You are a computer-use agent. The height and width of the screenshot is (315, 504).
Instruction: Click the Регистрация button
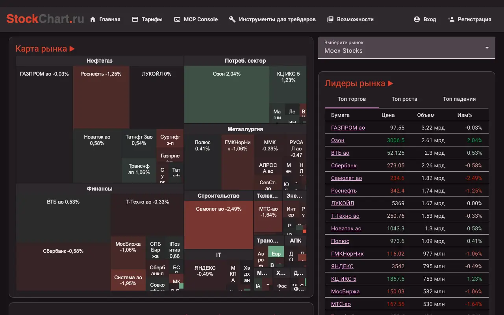pos(469,19)
